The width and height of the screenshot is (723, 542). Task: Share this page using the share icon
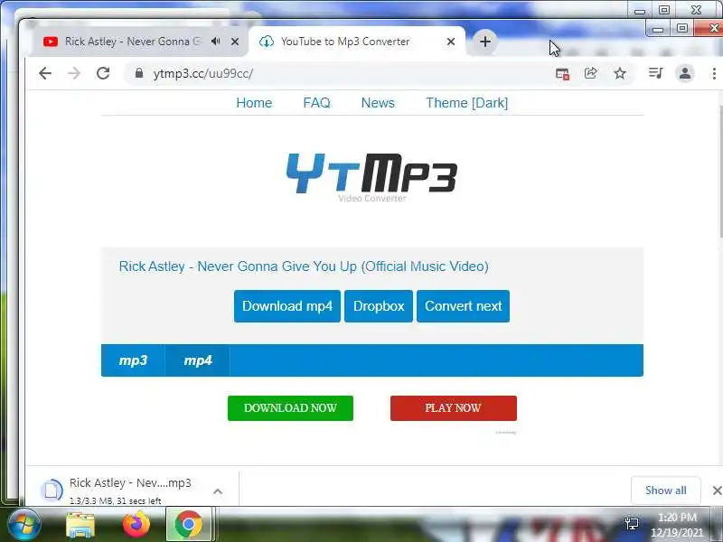[x=591, y=73]
